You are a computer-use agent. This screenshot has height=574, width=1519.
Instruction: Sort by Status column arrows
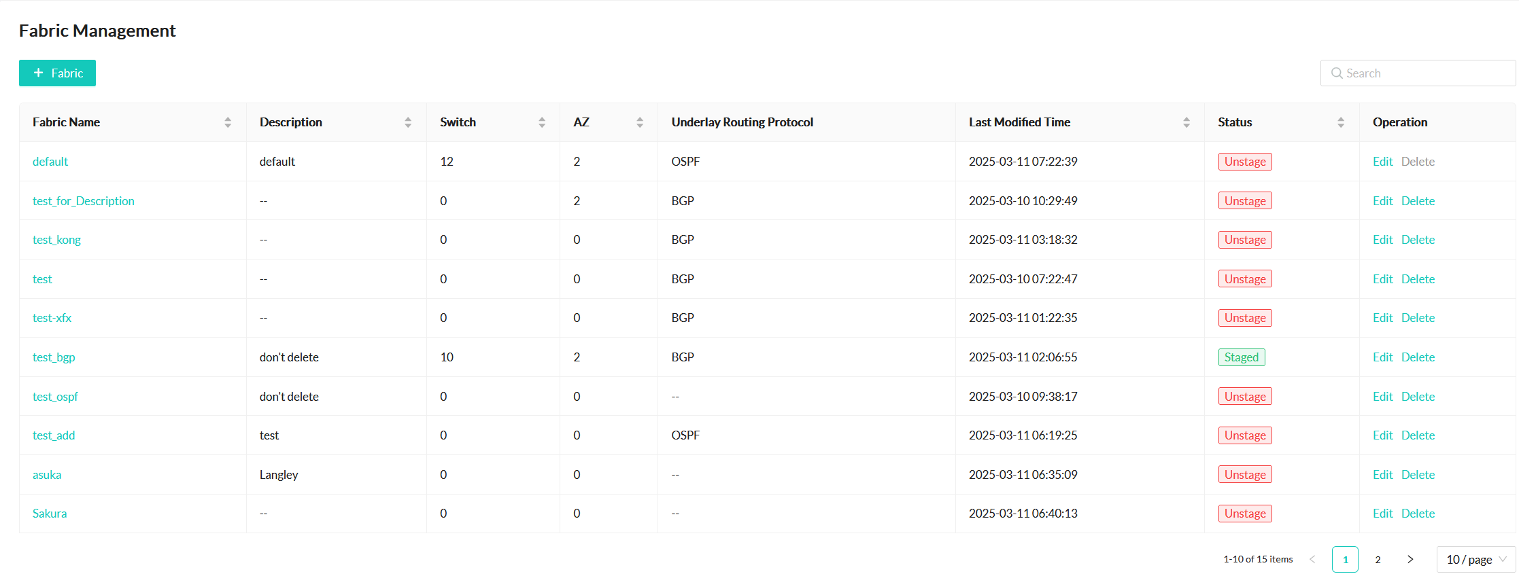[x=1341, y=122]
